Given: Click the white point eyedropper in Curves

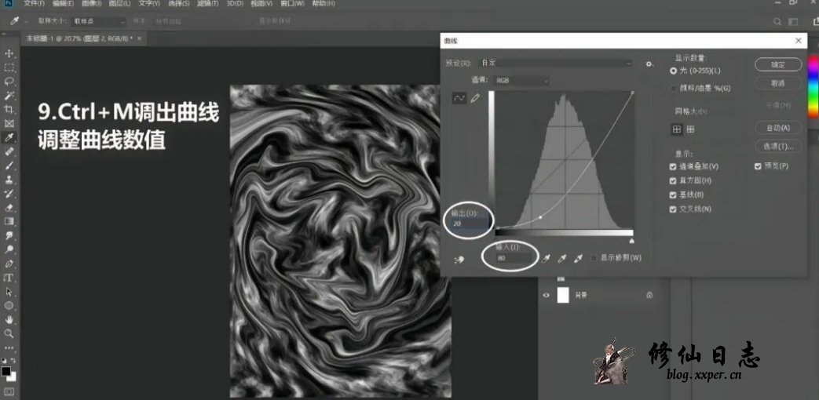Looking at the screenshot, I should 579,258.
